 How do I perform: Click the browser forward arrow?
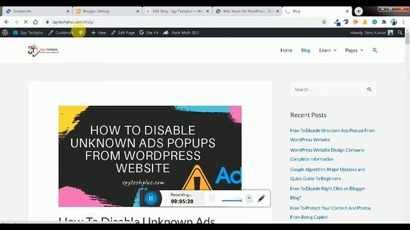[16, 22]
